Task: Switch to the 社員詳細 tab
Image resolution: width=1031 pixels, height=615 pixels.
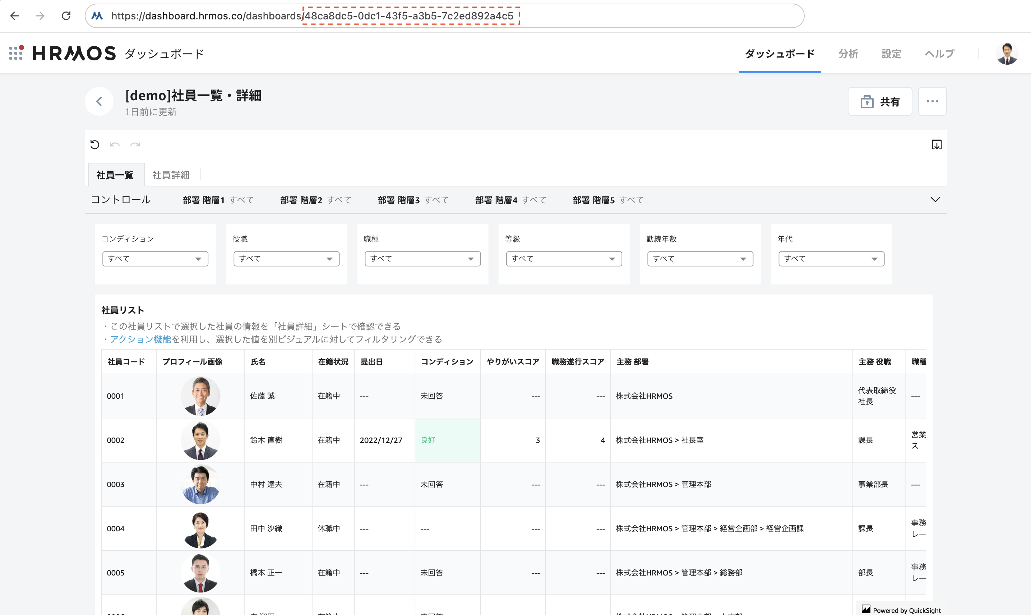Action: (170, 175)
